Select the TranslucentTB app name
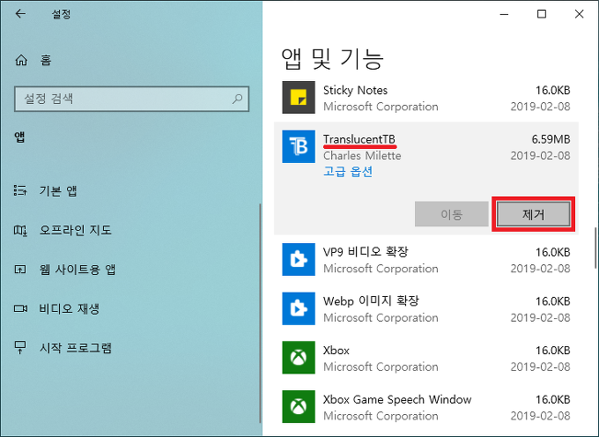The width and height of the screenshot is (599, 437). coord(359,139)
